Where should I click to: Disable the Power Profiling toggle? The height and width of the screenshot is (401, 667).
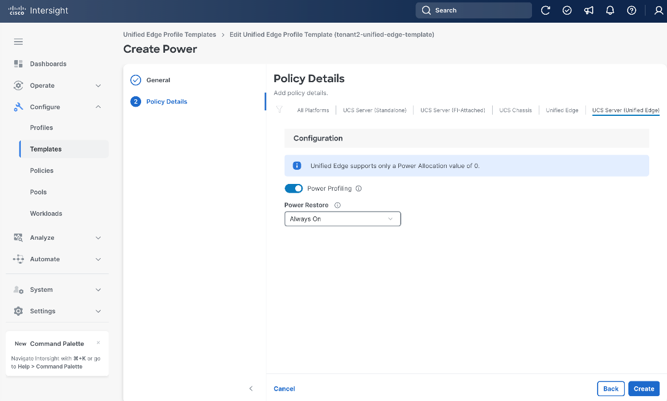pyautogui.click(x=293, y=188)
